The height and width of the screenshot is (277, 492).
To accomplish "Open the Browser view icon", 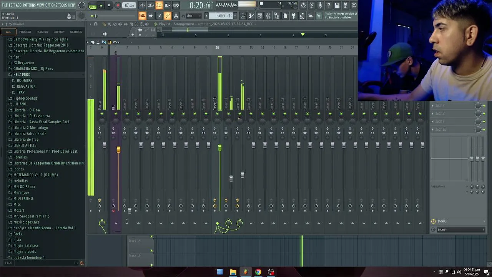I will point(277,16).
